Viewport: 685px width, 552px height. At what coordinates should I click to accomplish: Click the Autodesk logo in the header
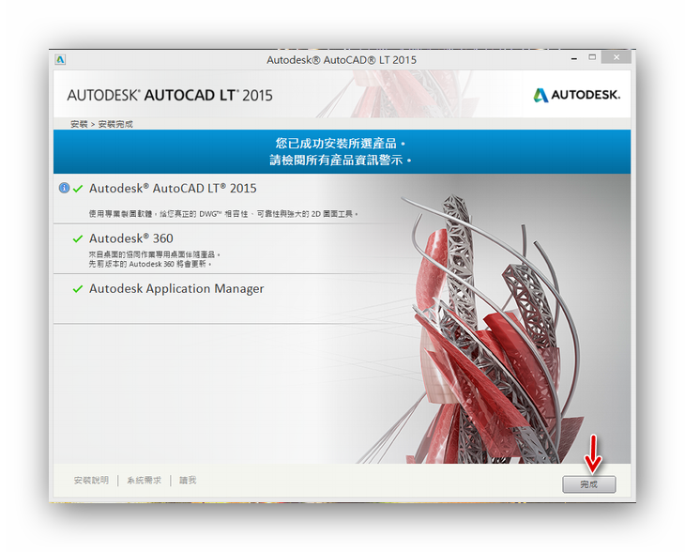click(x=577, y=95)
